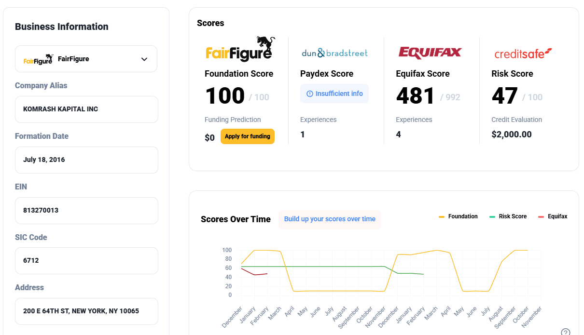Toggle the Risk Score series in the legend
Image resolution: width=584 pixels, height=335 pixels.
(x=510, y=216)
